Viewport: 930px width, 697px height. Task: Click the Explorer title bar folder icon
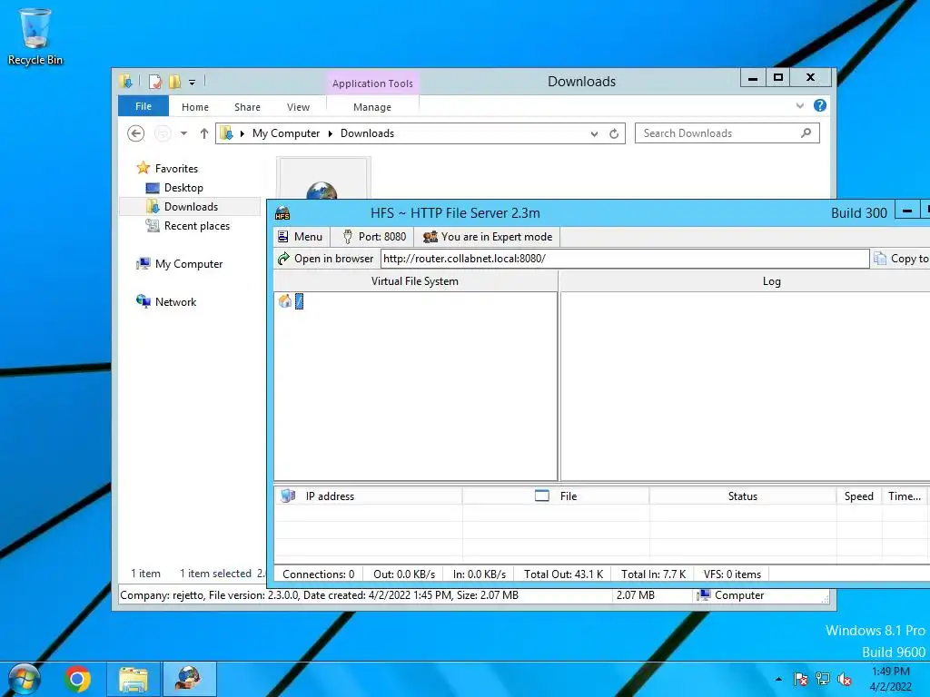click(x=125, y=81)
